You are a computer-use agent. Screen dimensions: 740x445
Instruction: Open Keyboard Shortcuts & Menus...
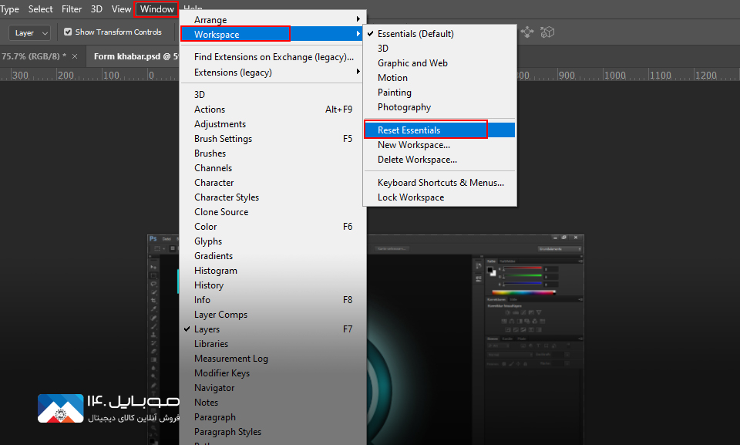point(440,182)
